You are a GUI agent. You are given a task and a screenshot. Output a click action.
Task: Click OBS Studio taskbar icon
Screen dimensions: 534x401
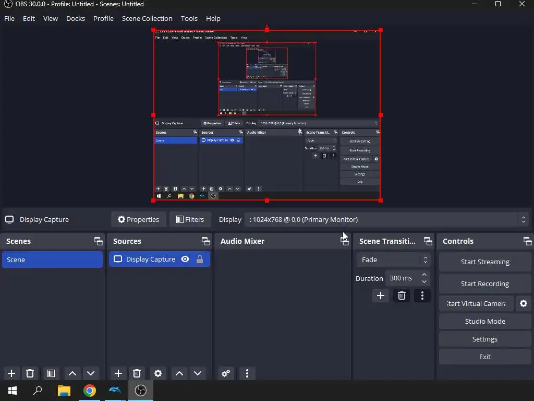[141, 391]
